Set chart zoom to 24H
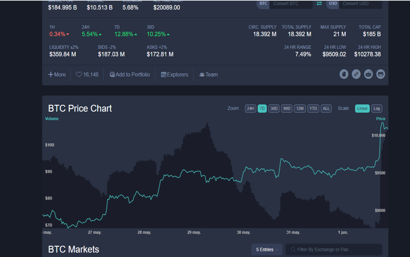The height and width of the screenshot is (257, 410). [x=250, y=109]
